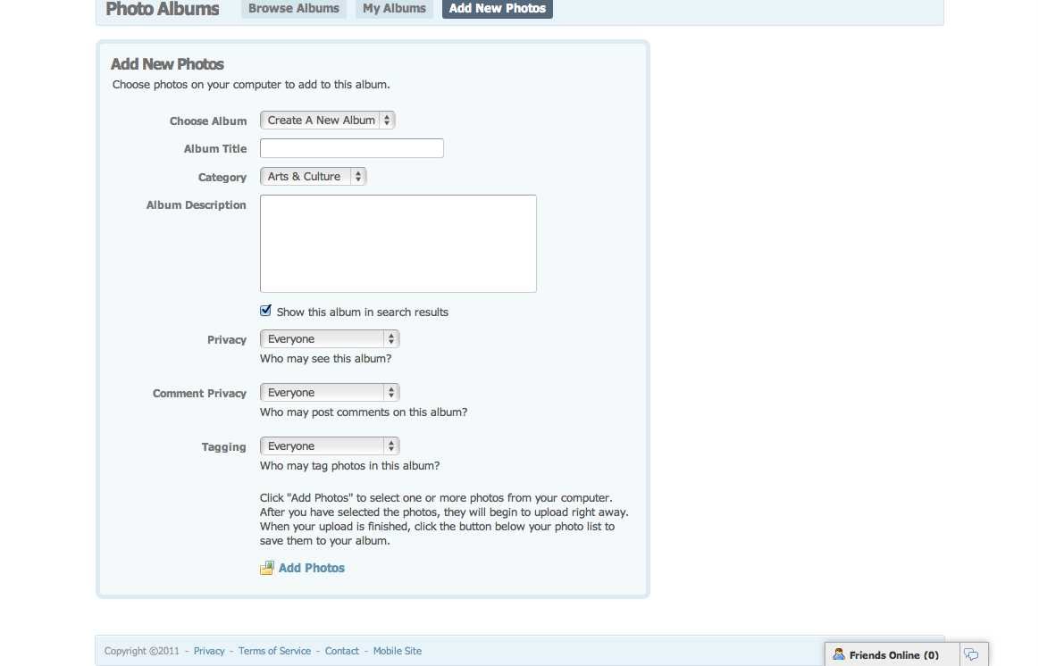Click the Friends Online person icon
Screen dimensions: 1039x666
tap(838, 654)
